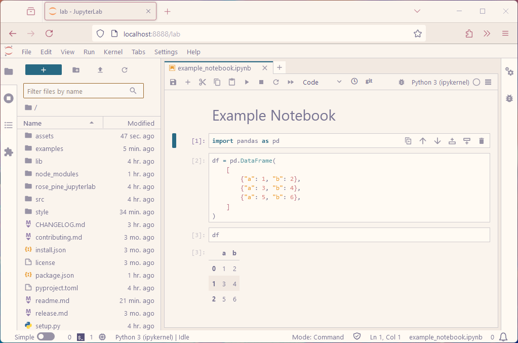
Task: Click the clock icon in notebook toolbar
Action: tap(354, 81)
